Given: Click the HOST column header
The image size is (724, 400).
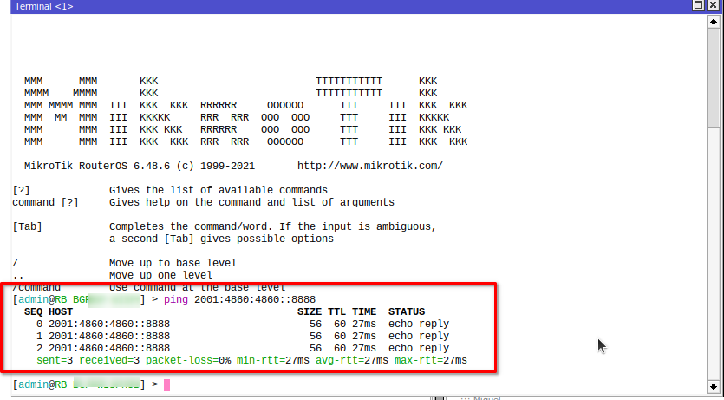Looking at the screenshot, I should (x=61, y=311).
